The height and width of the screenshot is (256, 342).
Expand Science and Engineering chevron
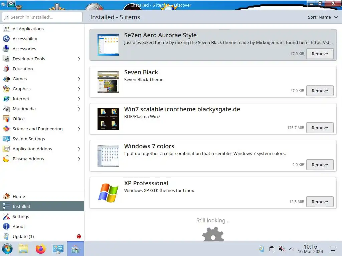pyautogui.click(x=79, y=129)
